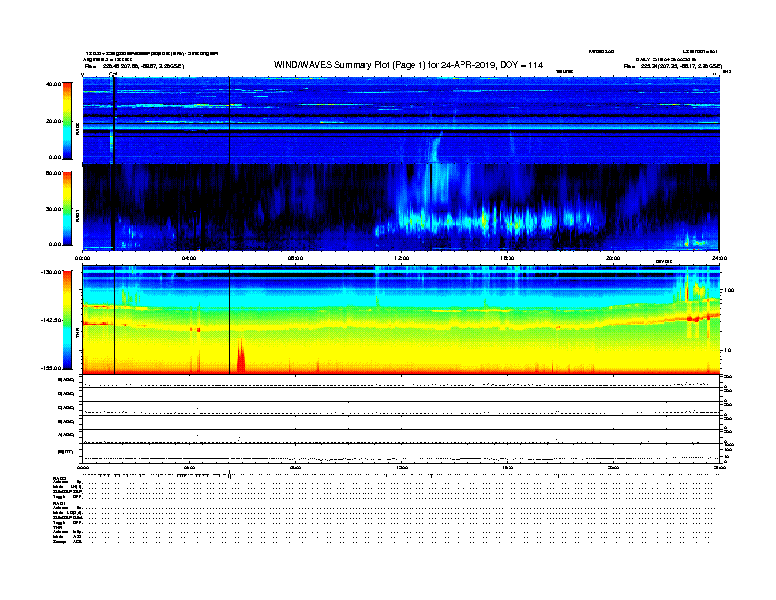Click the tall red burst in TNR panel
The image size is (776, 600).
click(240, 355)
